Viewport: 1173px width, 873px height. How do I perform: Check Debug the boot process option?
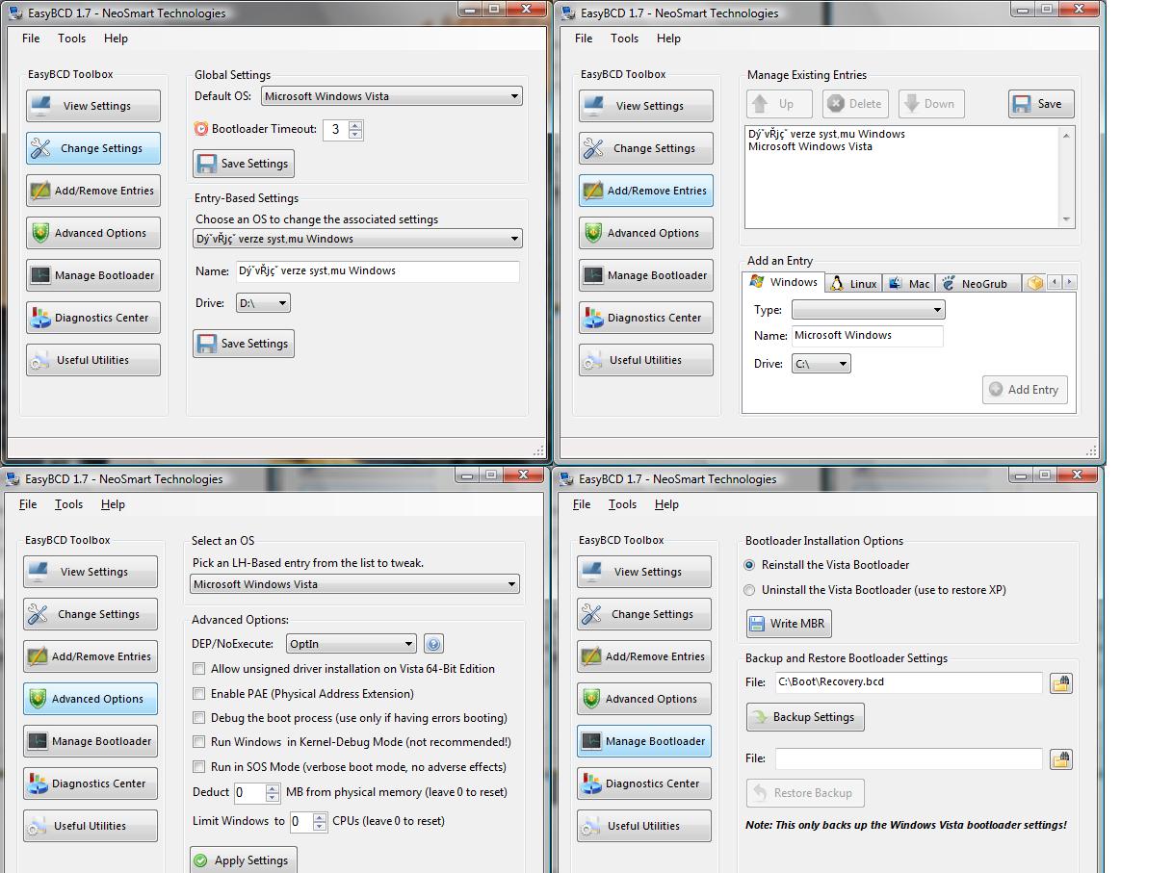199,718
